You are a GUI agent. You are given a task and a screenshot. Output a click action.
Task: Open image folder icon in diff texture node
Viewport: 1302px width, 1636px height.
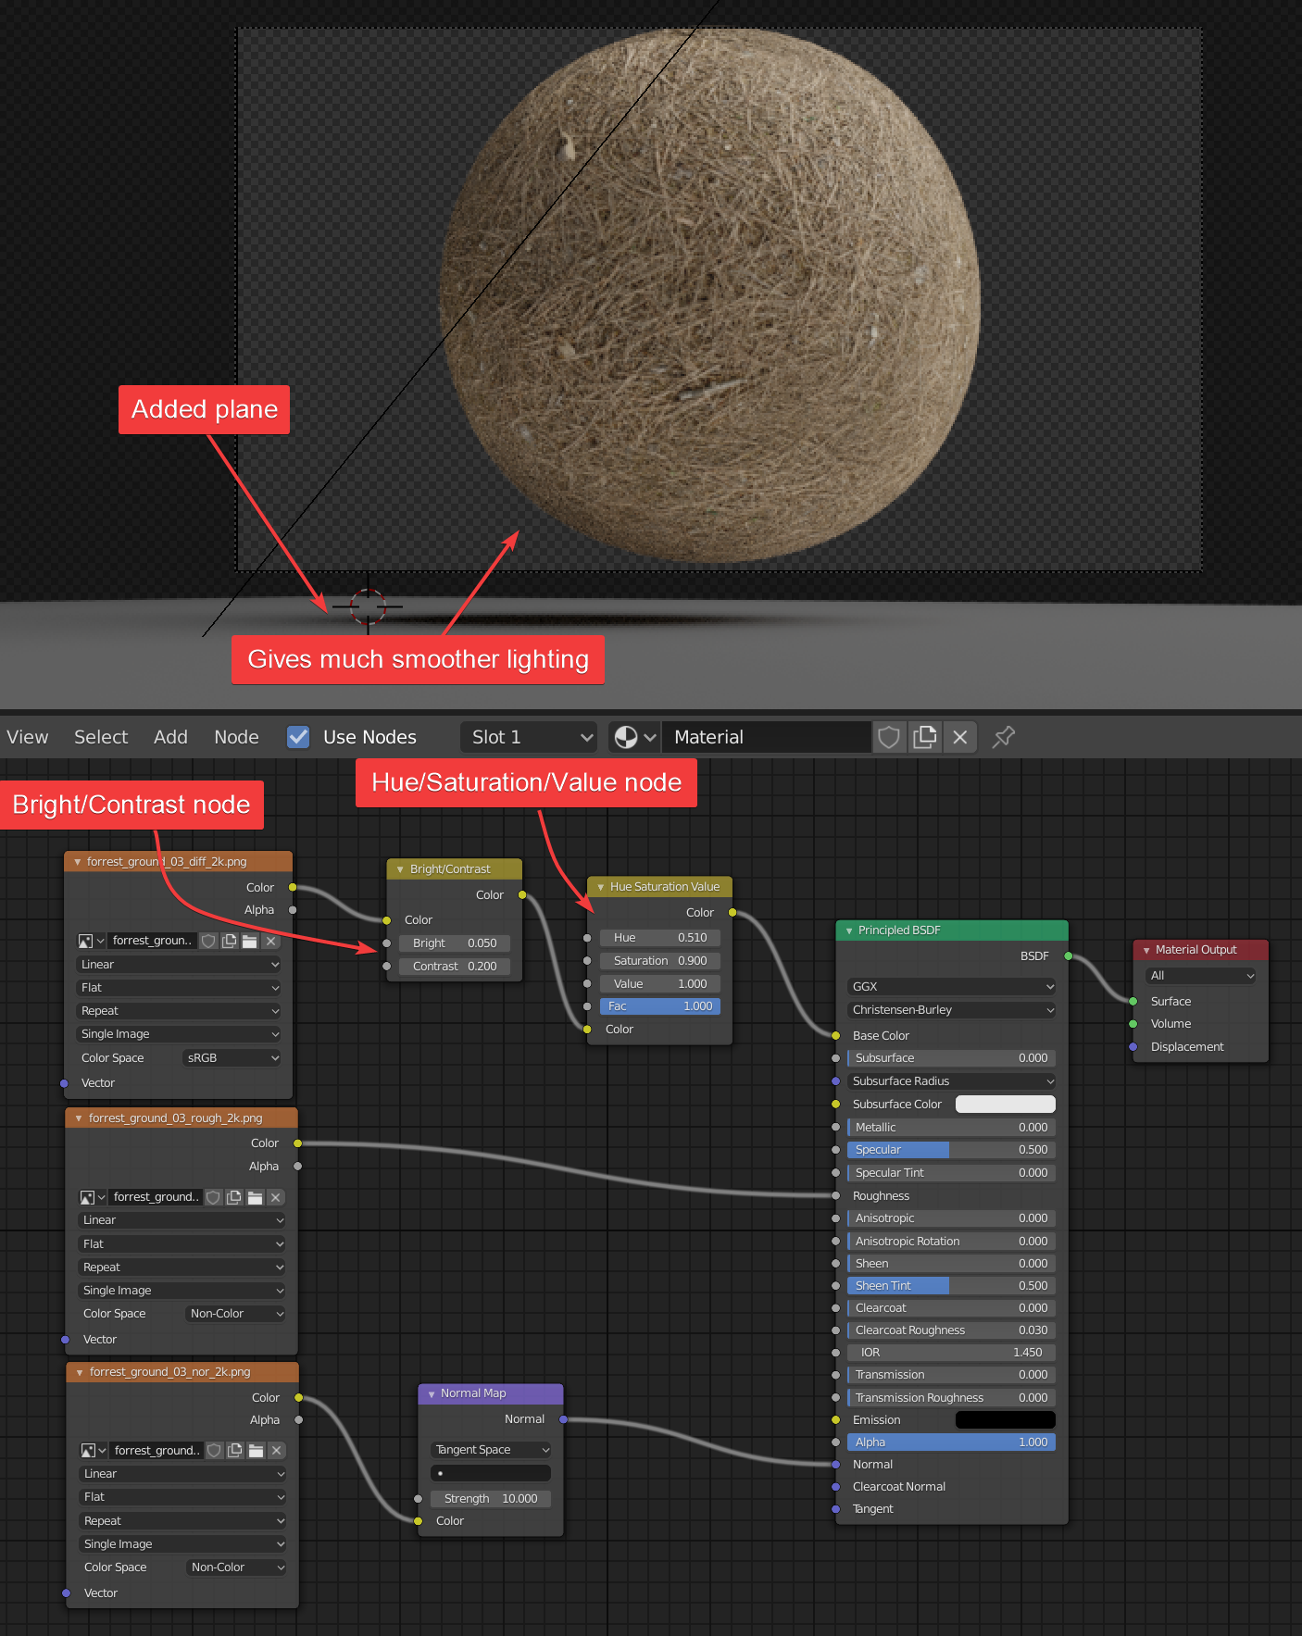[249, 941]
